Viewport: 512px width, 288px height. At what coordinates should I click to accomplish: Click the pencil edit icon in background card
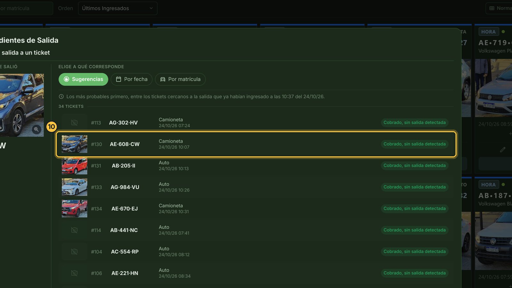pos(503,150)
